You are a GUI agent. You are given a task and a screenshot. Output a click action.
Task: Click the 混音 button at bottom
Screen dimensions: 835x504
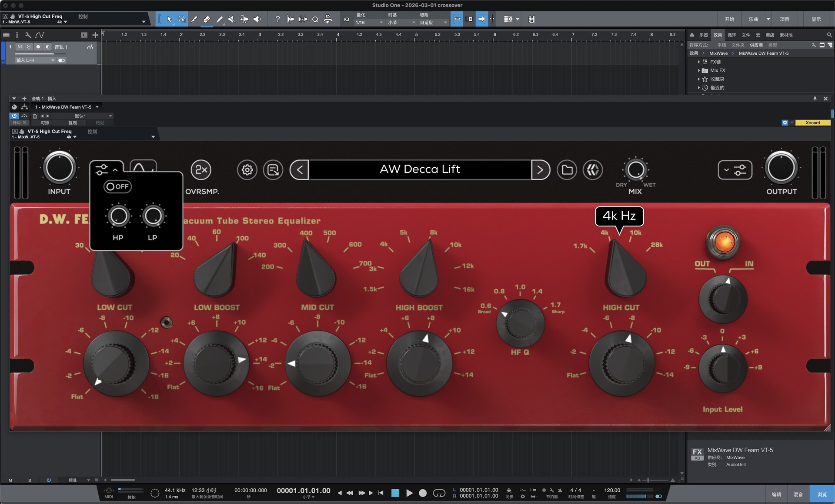798,494
